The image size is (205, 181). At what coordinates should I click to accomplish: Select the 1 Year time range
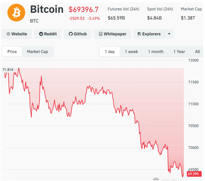[179, 52]
